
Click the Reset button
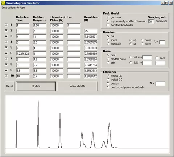pyautogui.click(x=9, y=86)
